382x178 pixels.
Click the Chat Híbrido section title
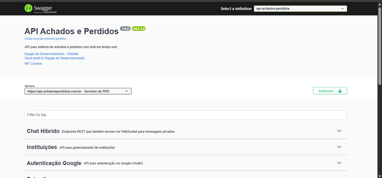point(43,131)
